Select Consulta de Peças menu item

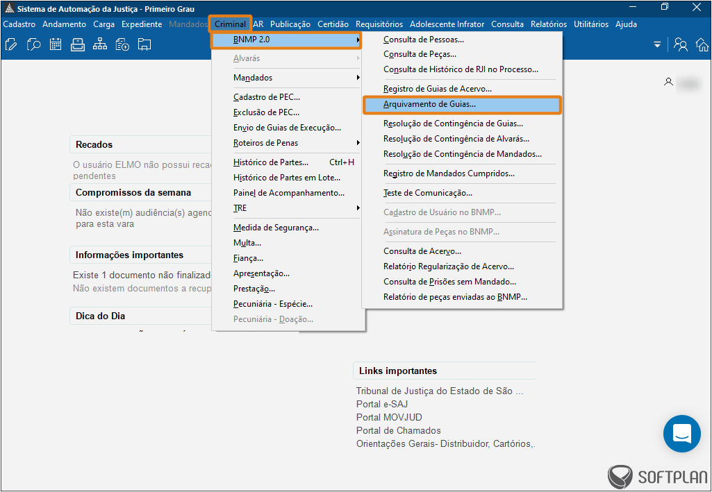tap(462, 54)
